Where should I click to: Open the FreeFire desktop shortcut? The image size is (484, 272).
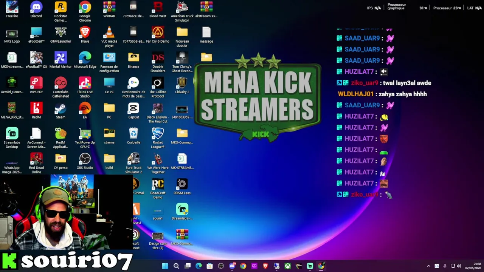(12, 10)
